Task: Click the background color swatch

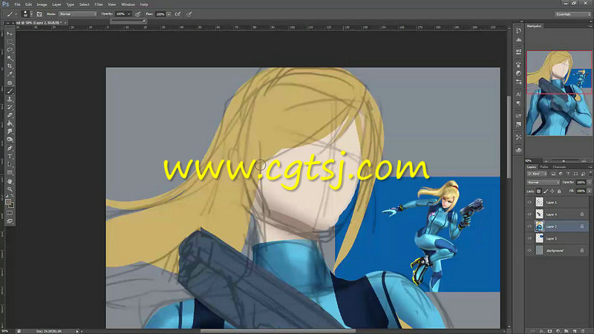Action: pyautogui.click(x=12, y=206)
